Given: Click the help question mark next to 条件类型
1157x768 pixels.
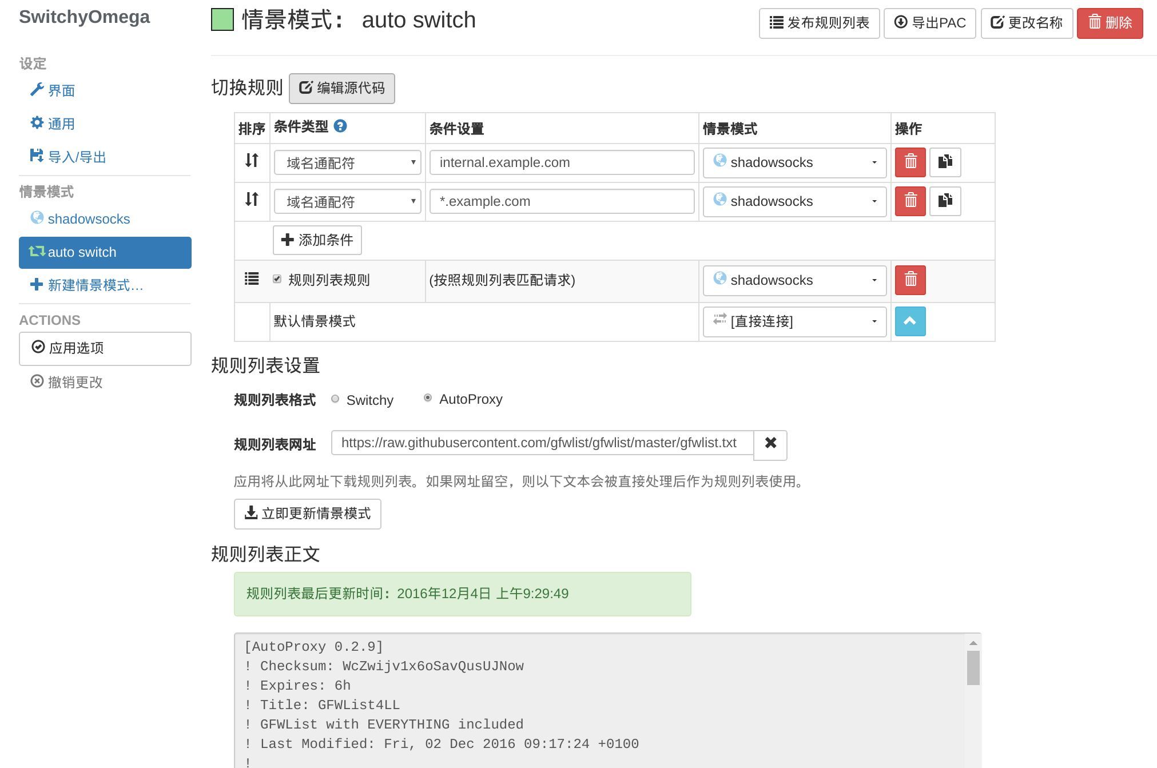Looking at the screenshot, I should [x=340, y=126].
